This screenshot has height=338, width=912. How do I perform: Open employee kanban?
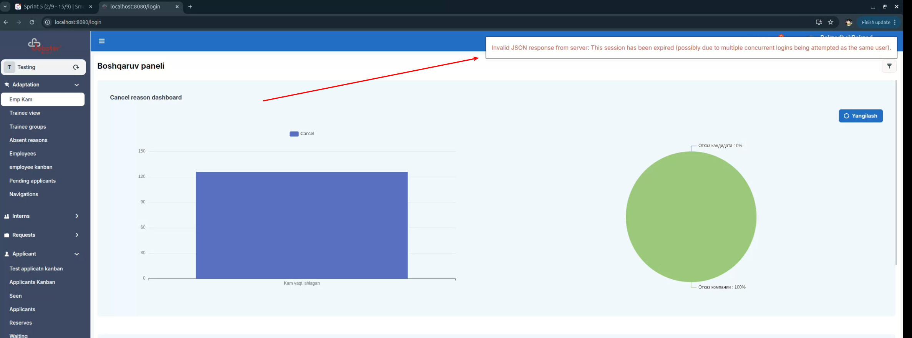click(x=31, y=167)
